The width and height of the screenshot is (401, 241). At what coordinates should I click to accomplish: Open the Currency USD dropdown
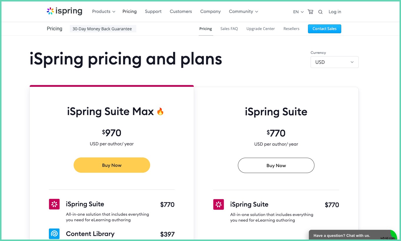[334, 62]
